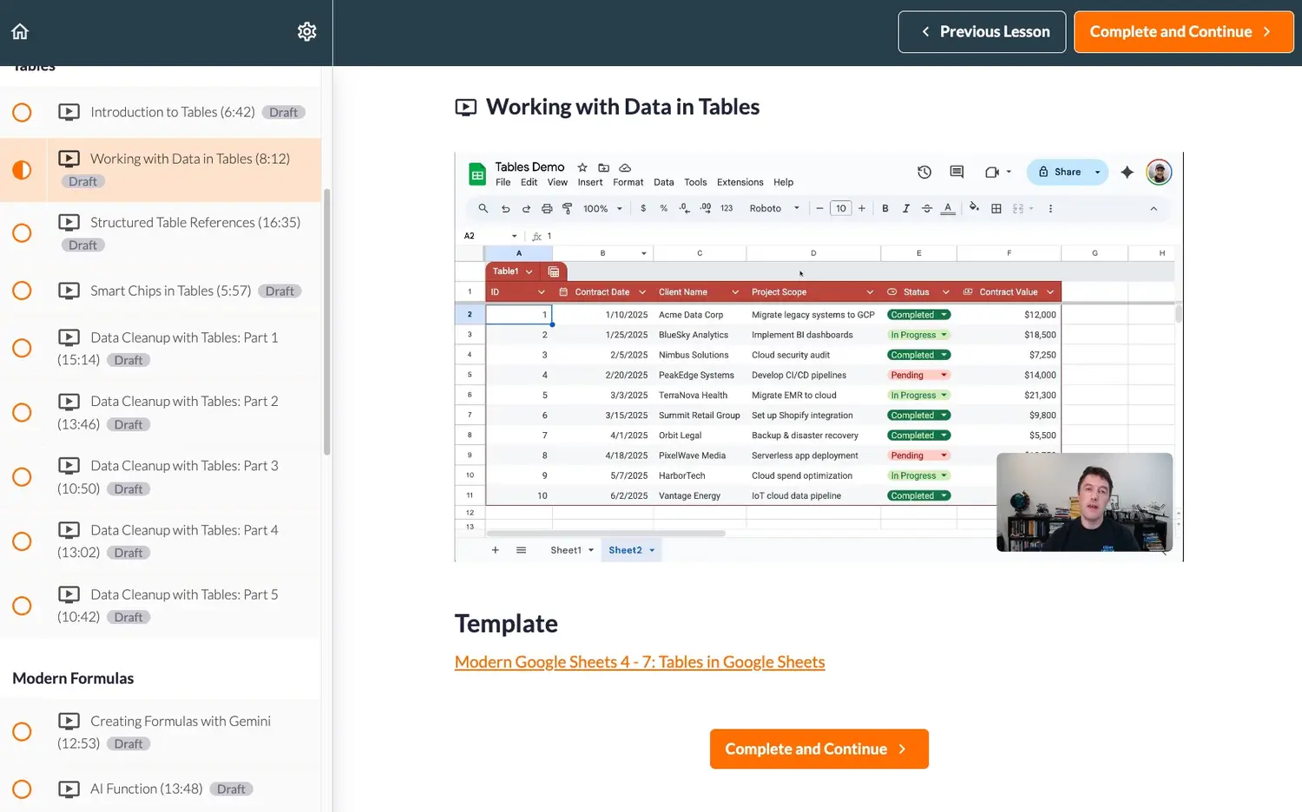Toggle completion circle for Structured Table References
The image size is (1302, 812).
tap(23, 233)
